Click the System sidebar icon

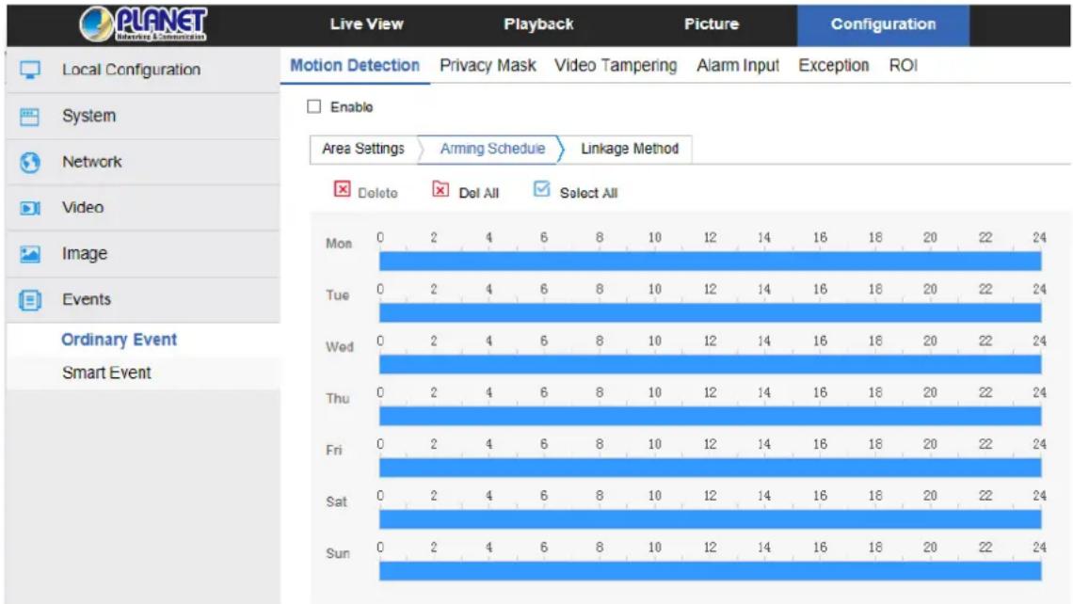29,117
